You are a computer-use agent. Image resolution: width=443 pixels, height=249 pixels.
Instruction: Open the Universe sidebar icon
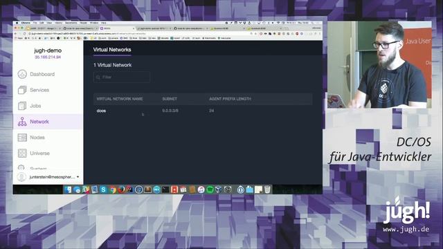[22, 154]
